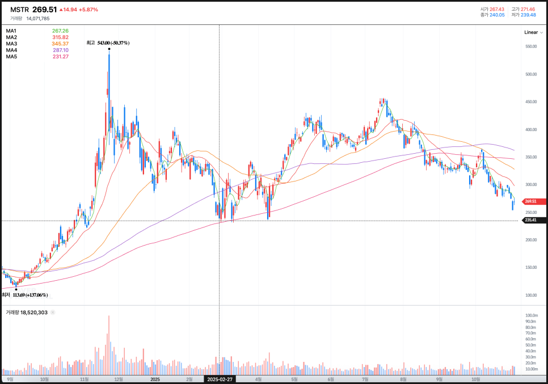
Task: Click the small icon beside 거래량 18,520,303
Action: point(53,313)
